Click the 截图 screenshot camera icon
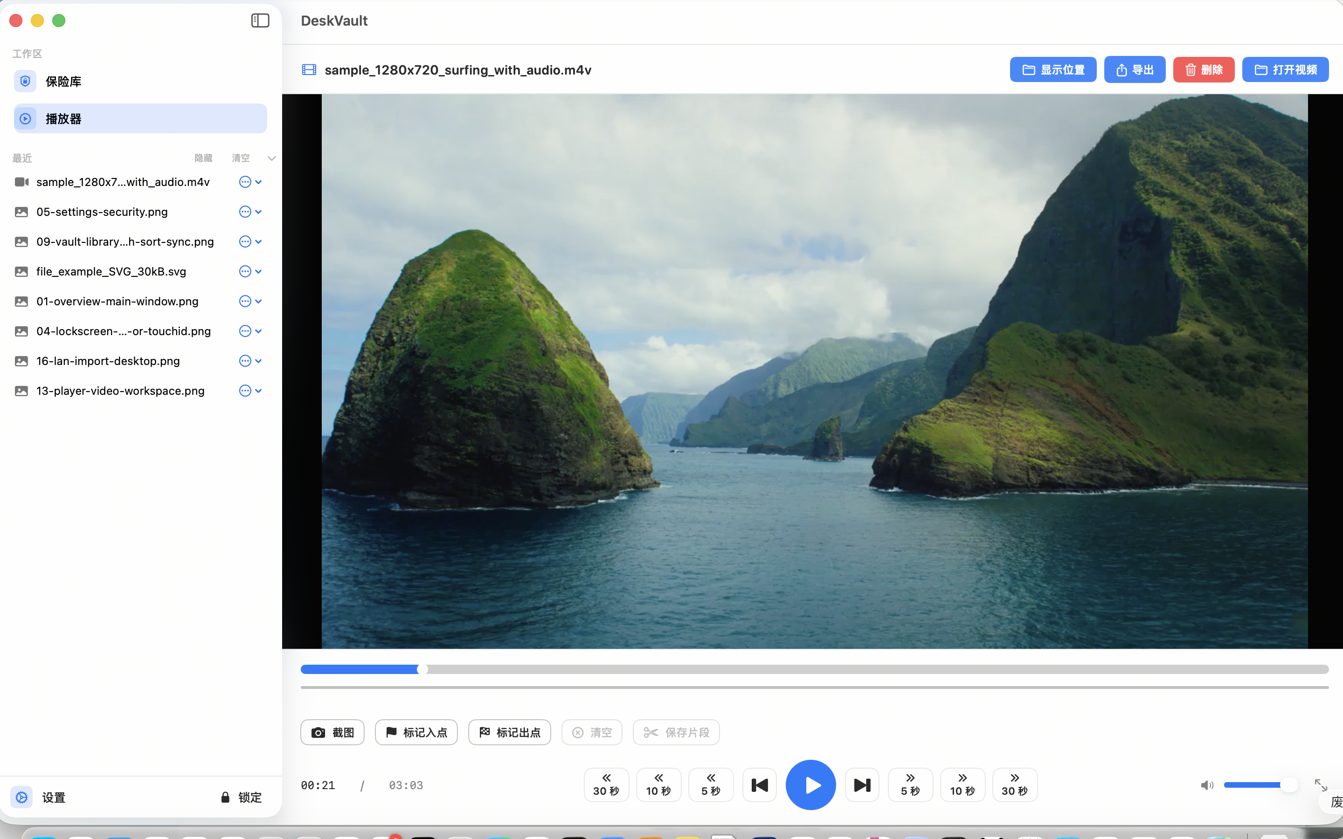This screenshot has height=839, width=1343. pyautogui.click(x=318, y=732)
